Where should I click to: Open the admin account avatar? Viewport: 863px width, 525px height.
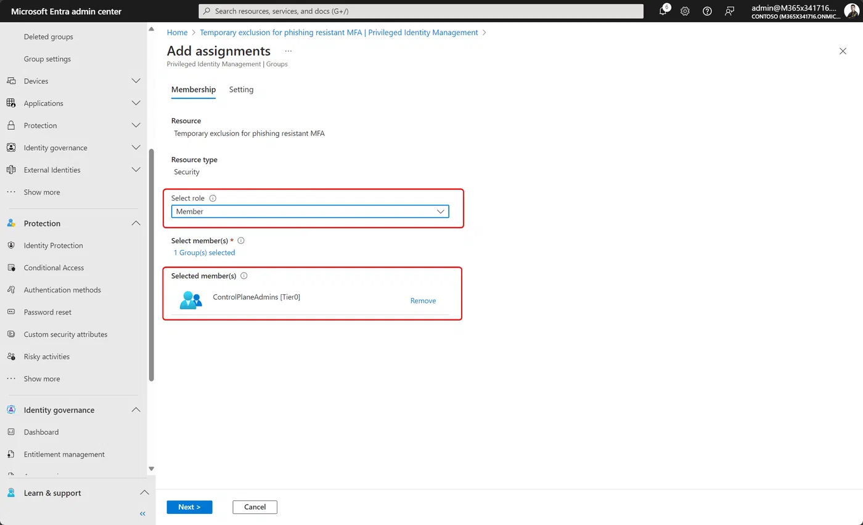(851, 11)
